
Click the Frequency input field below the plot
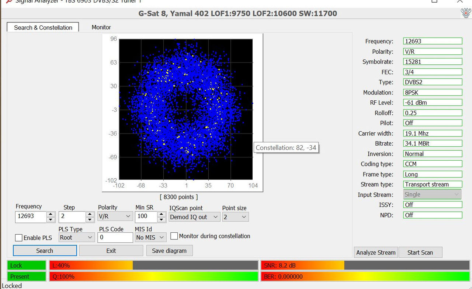click(31, 217)
